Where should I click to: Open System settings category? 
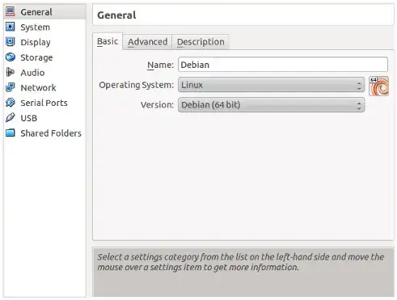[x=44, y=27]
